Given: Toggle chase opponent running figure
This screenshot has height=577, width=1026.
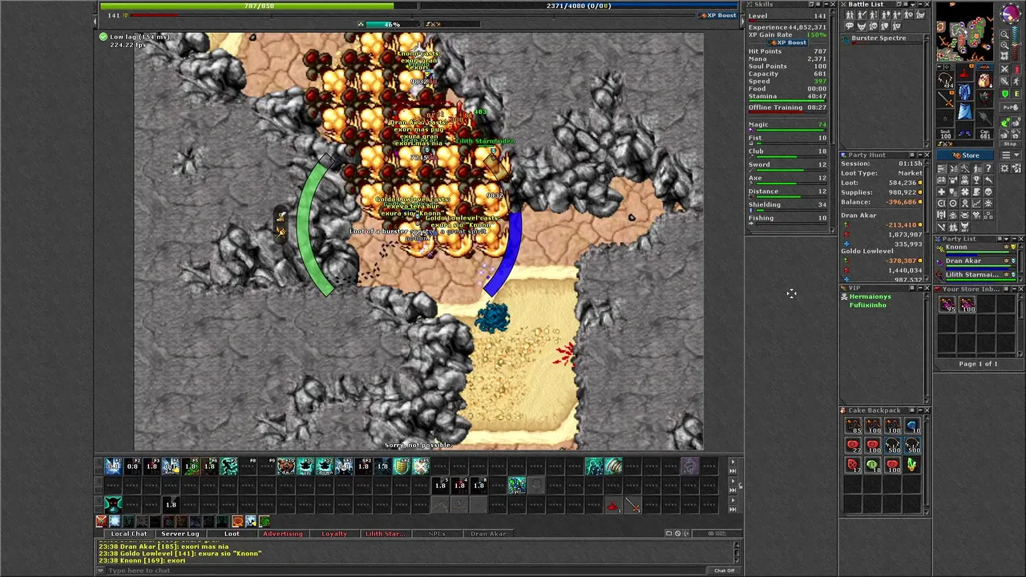Looking at the screenshot, I should coord(1016,81).
